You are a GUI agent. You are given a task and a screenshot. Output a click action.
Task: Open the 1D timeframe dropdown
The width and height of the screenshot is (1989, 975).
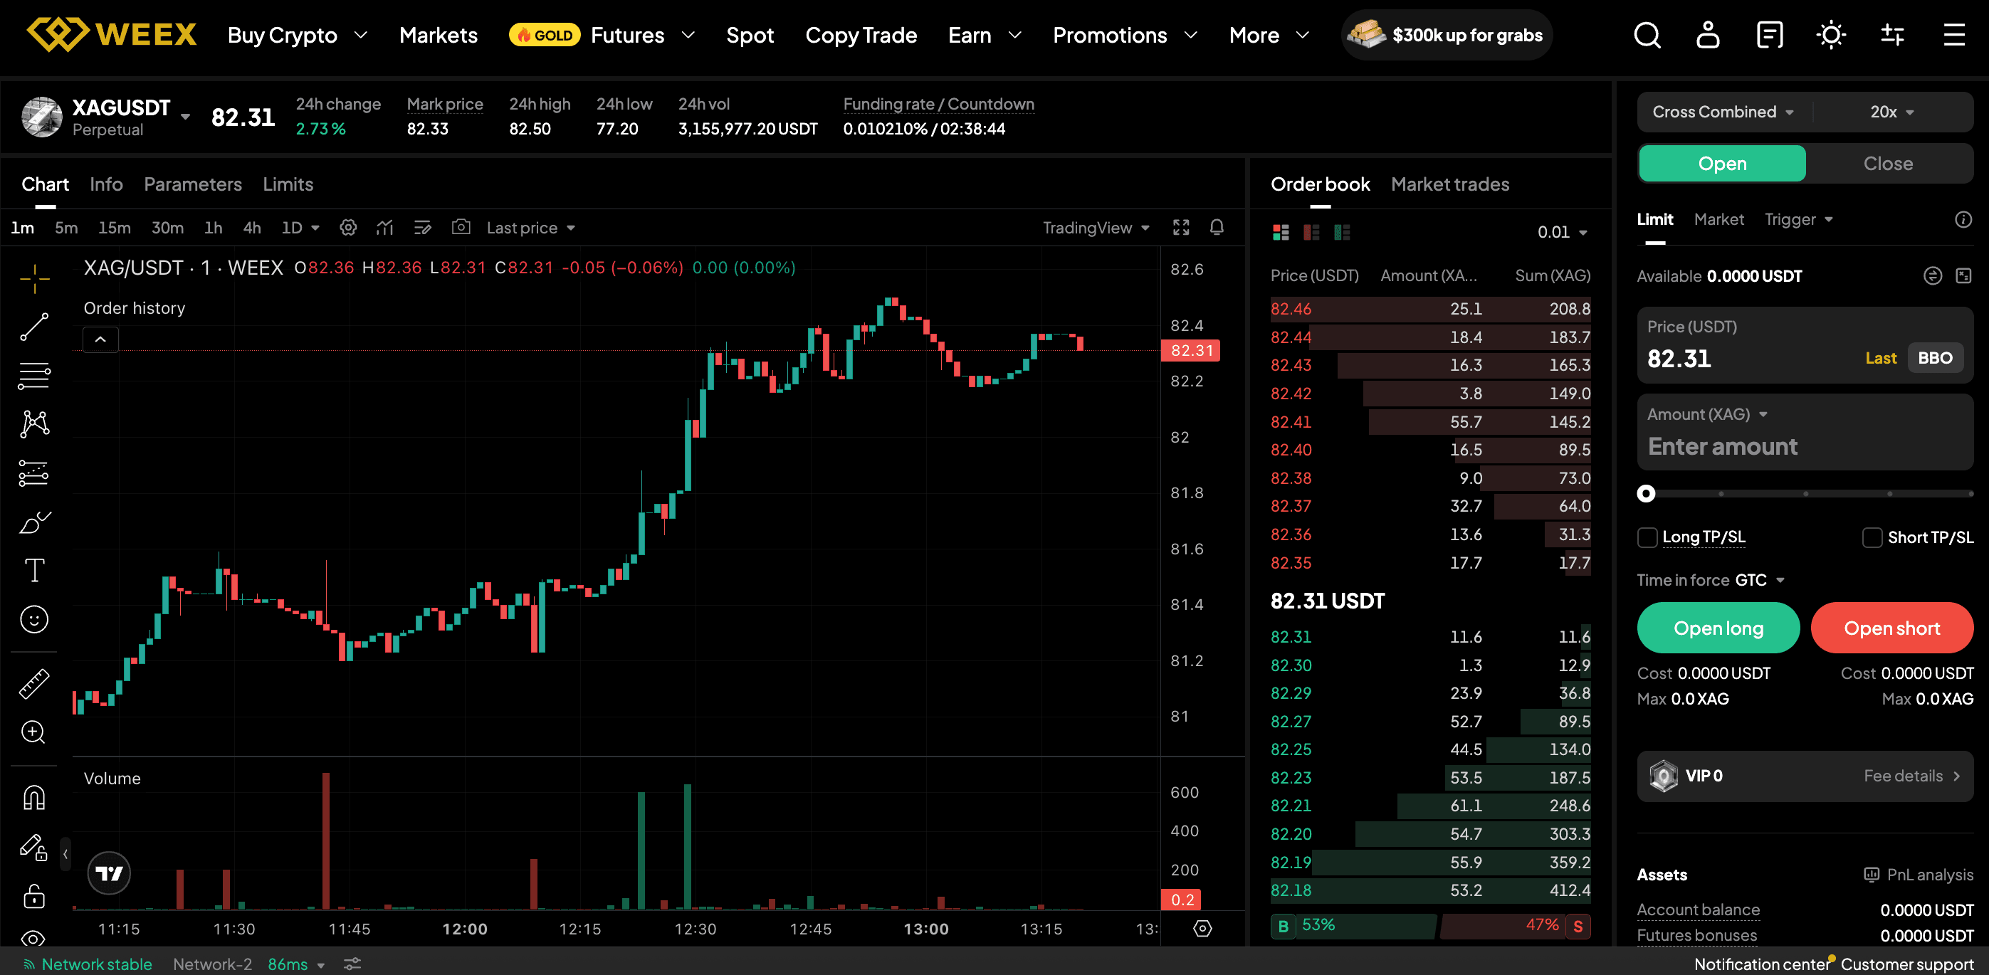(300, 228)
